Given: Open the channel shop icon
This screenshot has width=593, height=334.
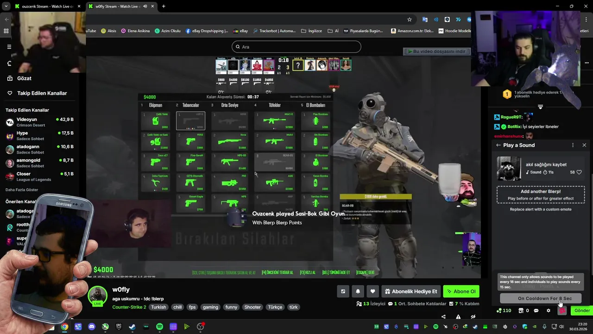Looking at the screenshot, I should (521, 311).
